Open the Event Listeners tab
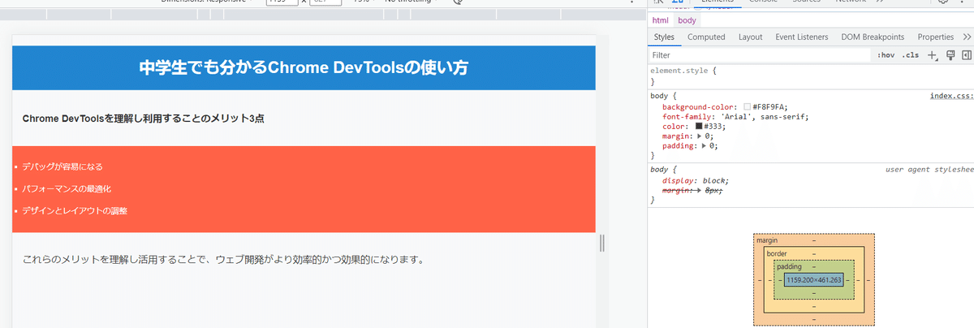 (801, 37)
